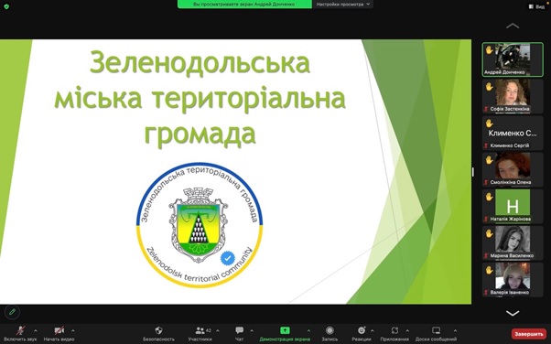This screenshot has width=551, height=344.
Task: Open the Chat (Чат) panel
Action: [239, 330]
